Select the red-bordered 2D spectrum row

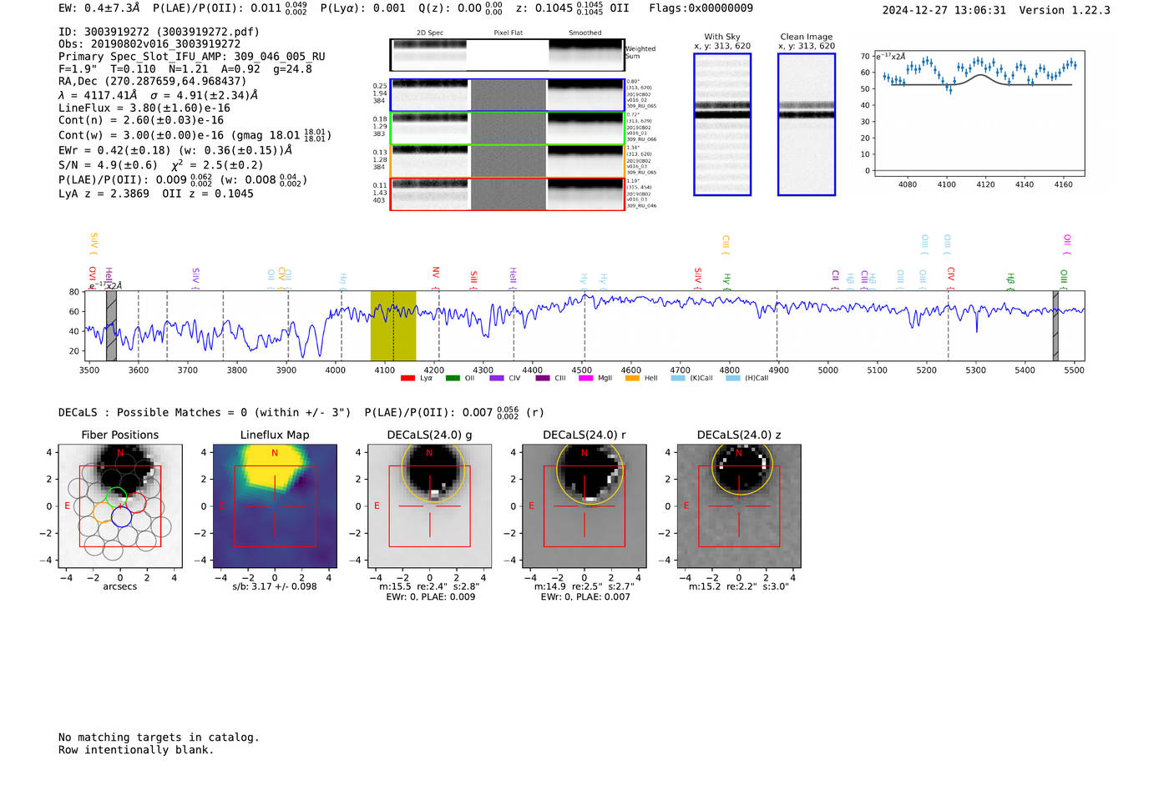[507, 194]
